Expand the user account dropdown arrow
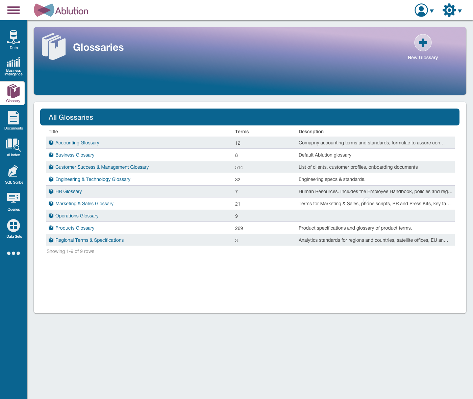 tap(431, 11)
